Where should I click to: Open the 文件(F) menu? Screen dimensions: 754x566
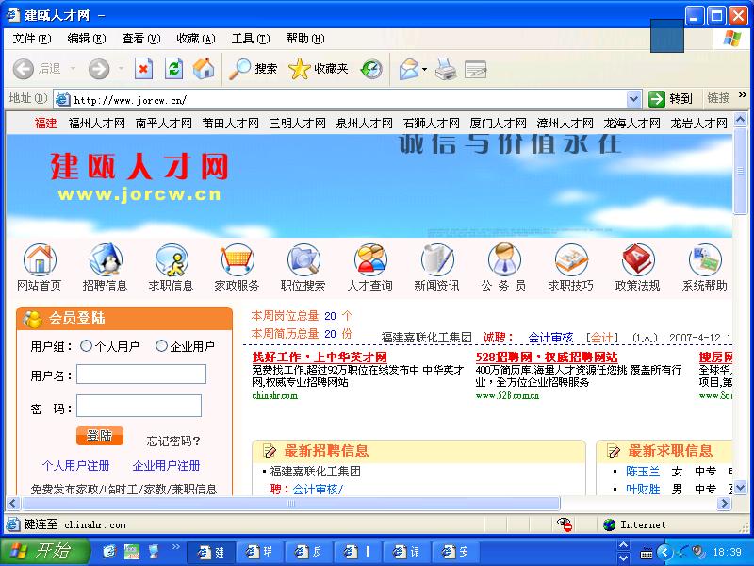[x=32, y=39]
